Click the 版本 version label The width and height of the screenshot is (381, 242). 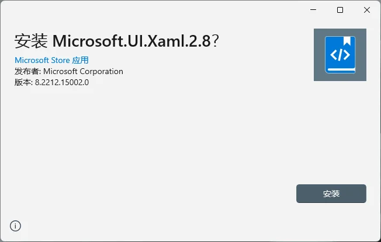(x=23, y=82)
